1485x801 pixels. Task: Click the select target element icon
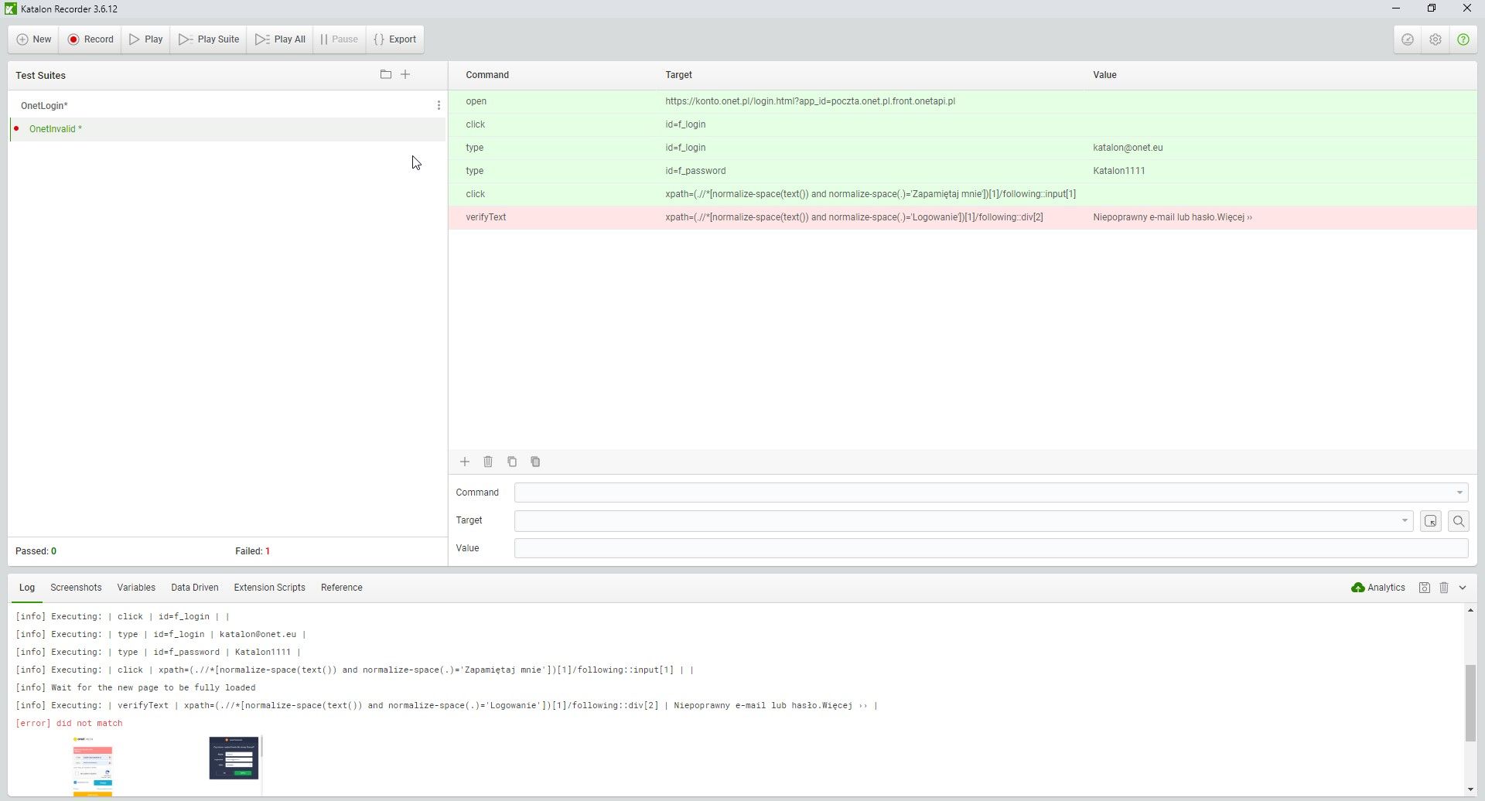(x=1430, y=521)
